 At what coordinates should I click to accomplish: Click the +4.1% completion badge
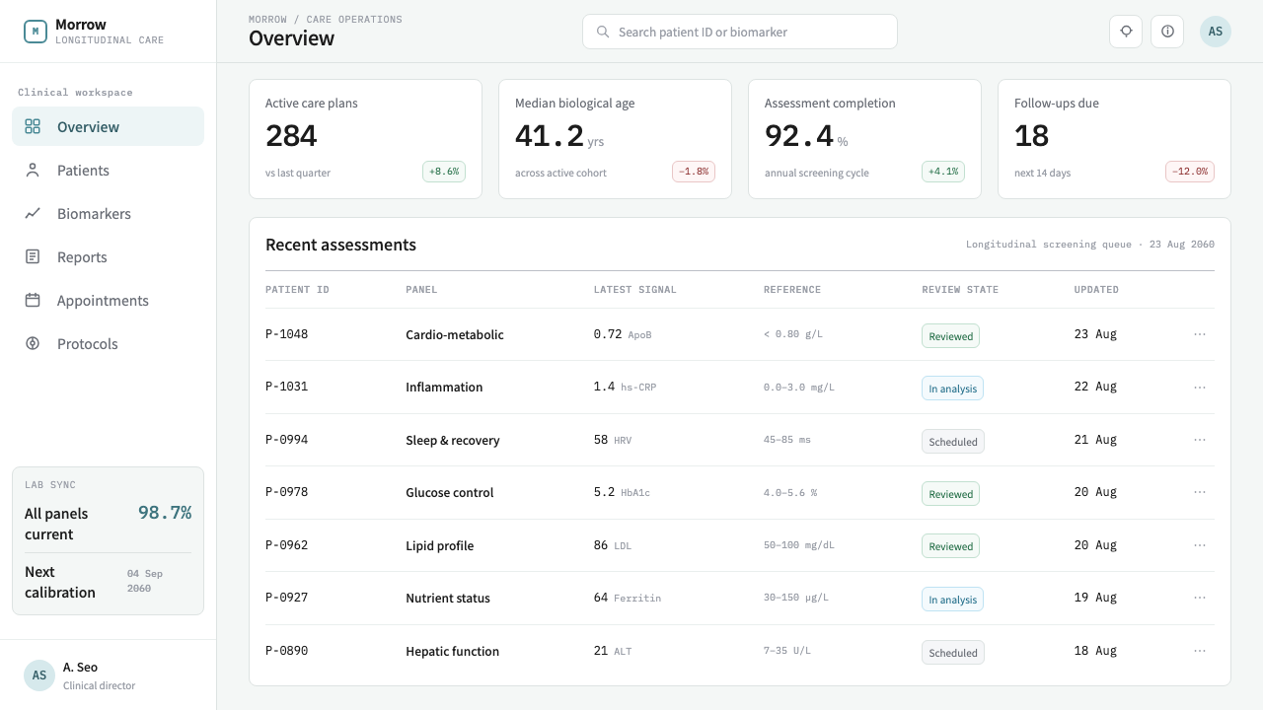pyautogui.click(x=943, y=172)
